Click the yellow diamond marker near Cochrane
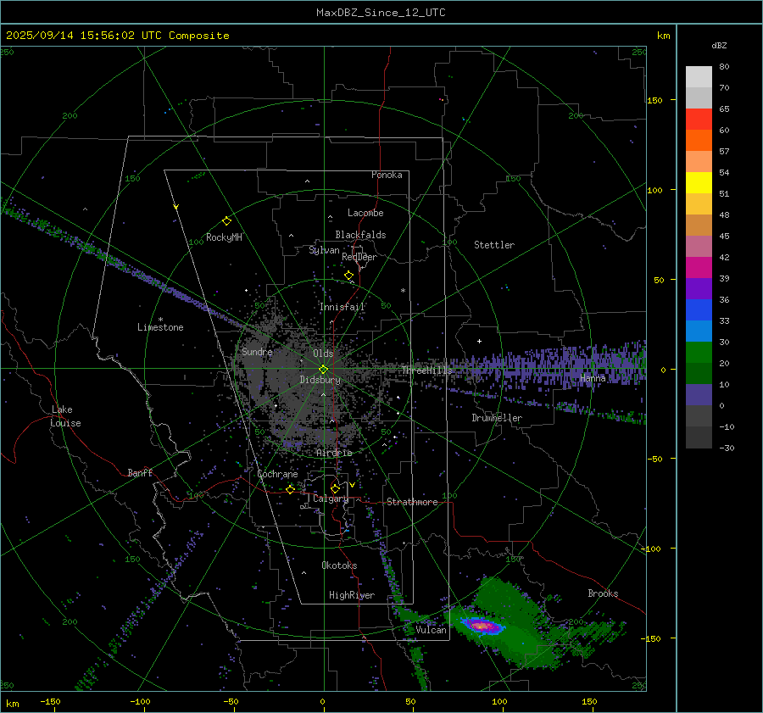 coord(290,490)
